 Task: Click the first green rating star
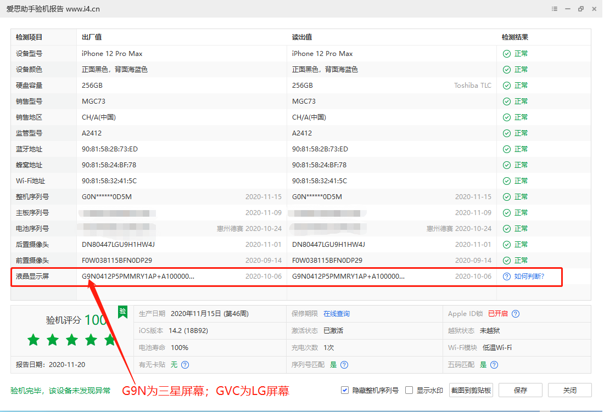point(33,340)
